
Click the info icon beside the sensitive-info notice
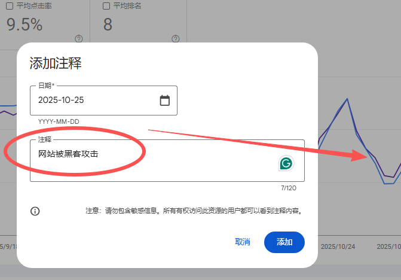click(x=35, y=211)
